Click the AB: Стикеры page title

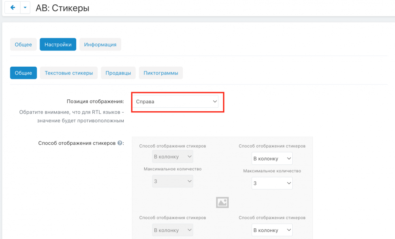pyautogui.click(x=62, y=8)
